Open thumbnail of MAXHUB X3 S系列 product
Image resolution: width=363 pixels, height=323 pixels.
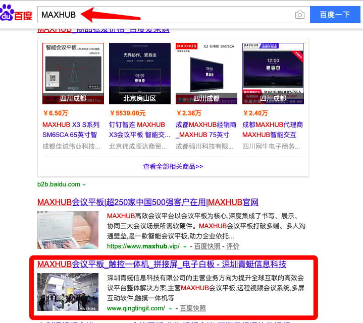click(73, 74)
